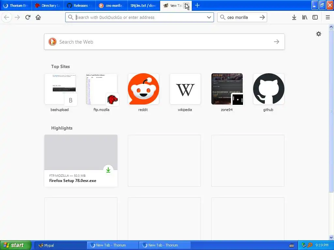Image resolution: width=334 pixels, height=250 pixels.
Task: Open a new tab with plus button
Action: [197, 6]
